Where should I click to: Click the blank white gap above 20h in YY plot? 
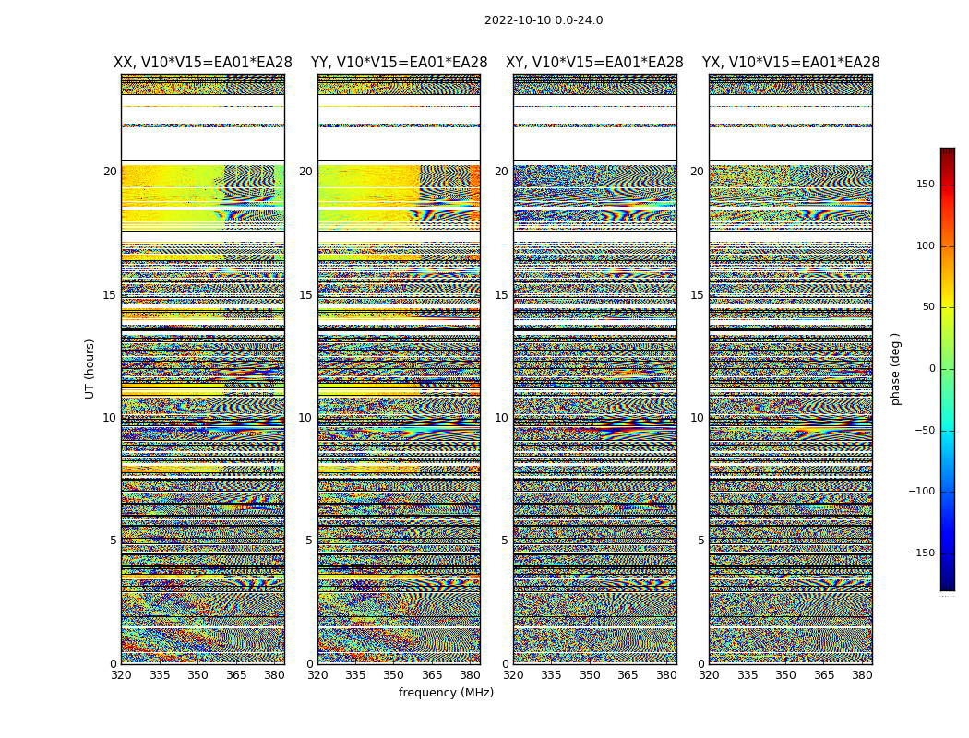coord(400,144)
